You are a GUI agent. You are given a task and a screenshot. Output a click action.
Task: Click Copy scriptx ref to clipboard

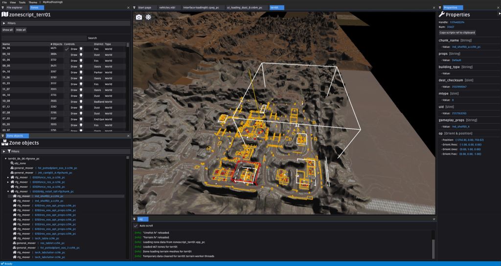click(x=457, y=32)
